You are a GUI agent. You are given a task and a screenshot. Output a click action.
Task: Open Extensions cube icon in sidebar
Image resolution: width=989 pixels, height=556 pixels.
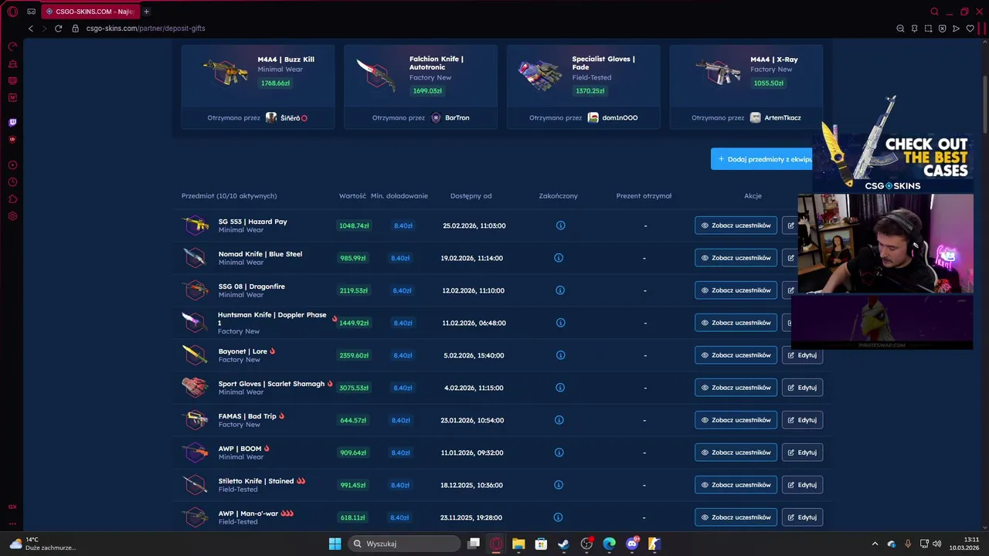pyautogui.click(x=12, y=199)
